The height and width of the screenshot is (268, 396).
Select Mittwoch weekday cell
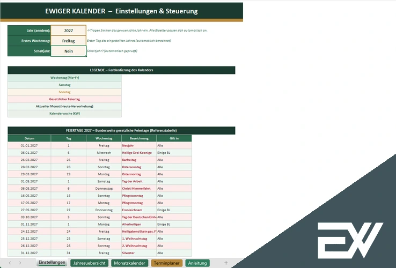pos(104,153)
